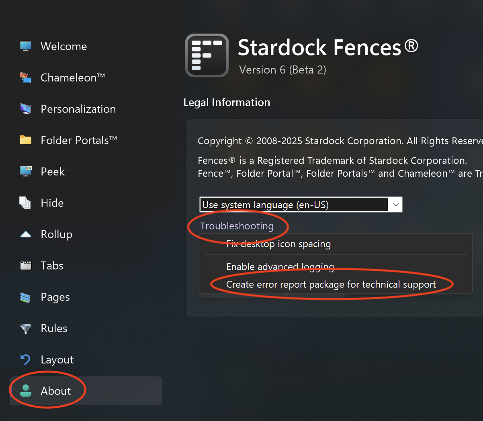The image size is (483, 421).
Task: Click the Hide stacked pages icon
Action: coord(25,203)
